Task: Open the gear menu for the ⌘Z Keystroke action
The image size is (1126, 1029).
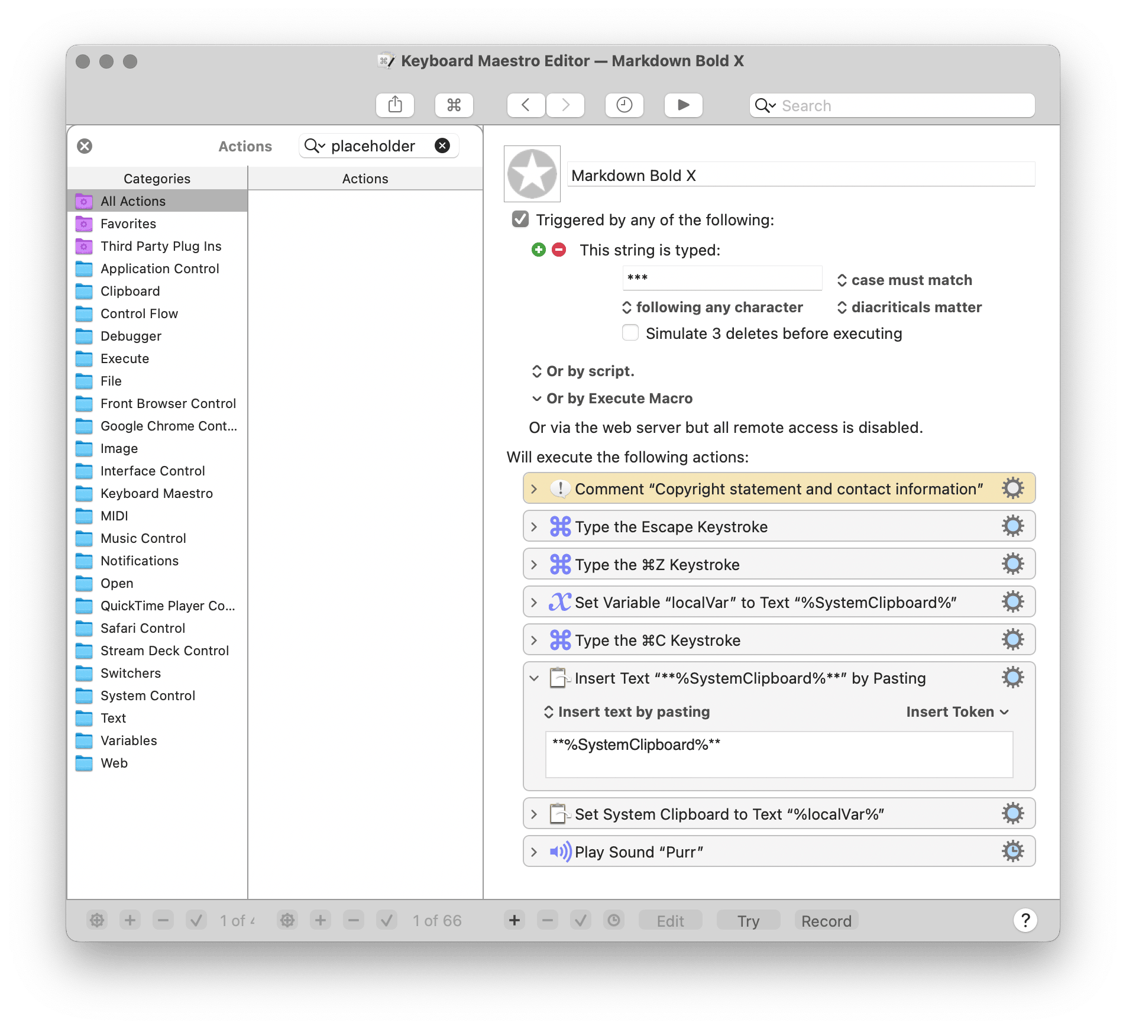Action: (x=1012, y=564)
